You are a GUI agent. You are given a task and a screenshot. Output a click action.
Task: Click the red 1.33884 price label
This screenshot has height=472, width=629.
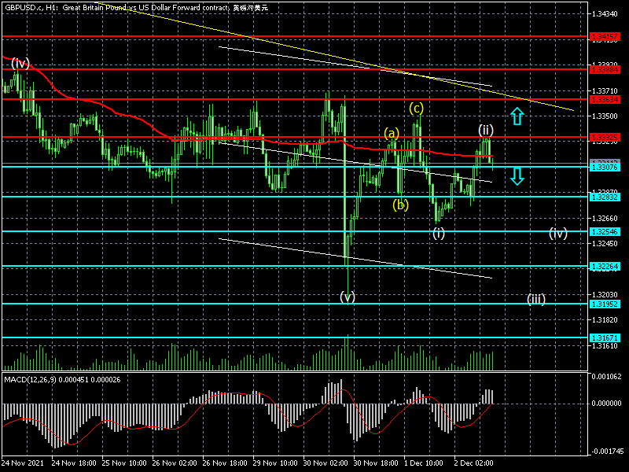[x=605, y=70]
